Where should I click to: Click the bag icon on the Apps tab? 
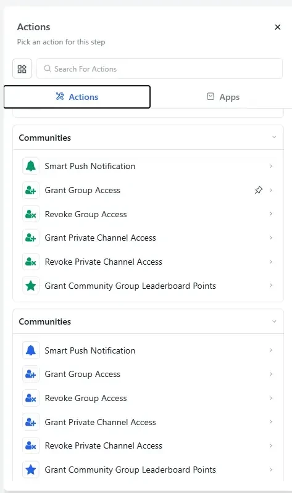point(211,96)
